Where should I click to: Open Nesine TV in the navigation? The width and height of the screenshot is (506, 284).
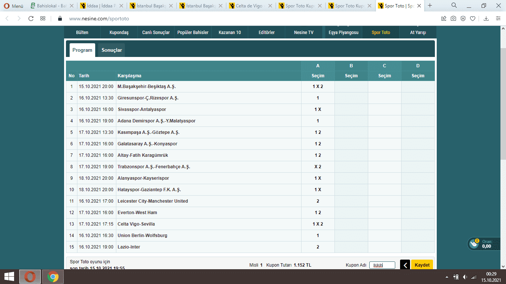[x=304, y=33]
